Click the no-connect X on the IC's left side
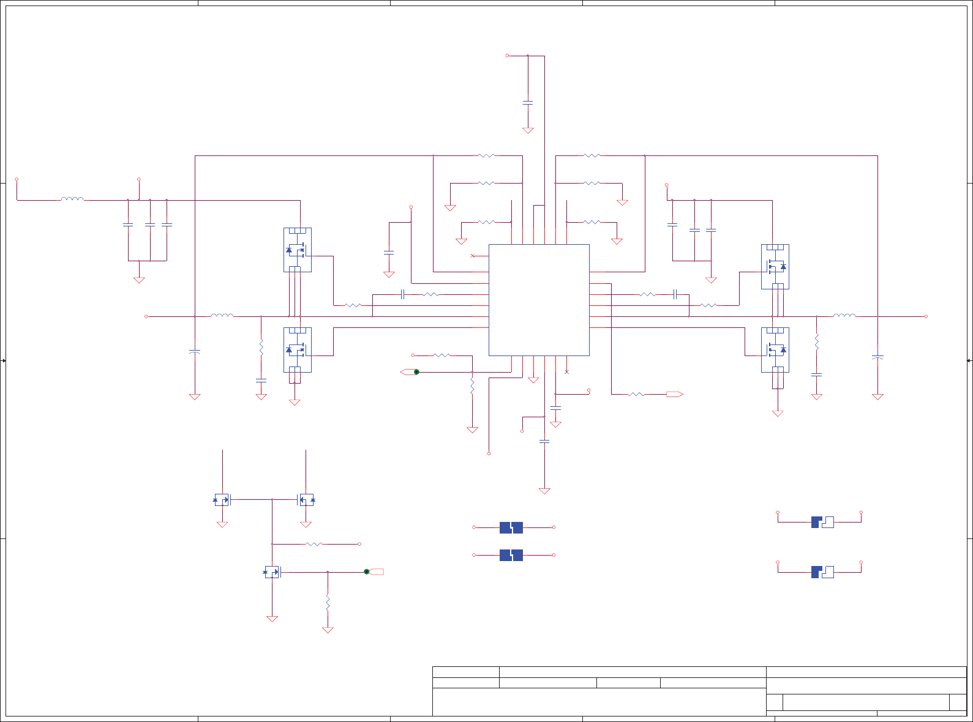The image size is (973, 722). point(472,256)
